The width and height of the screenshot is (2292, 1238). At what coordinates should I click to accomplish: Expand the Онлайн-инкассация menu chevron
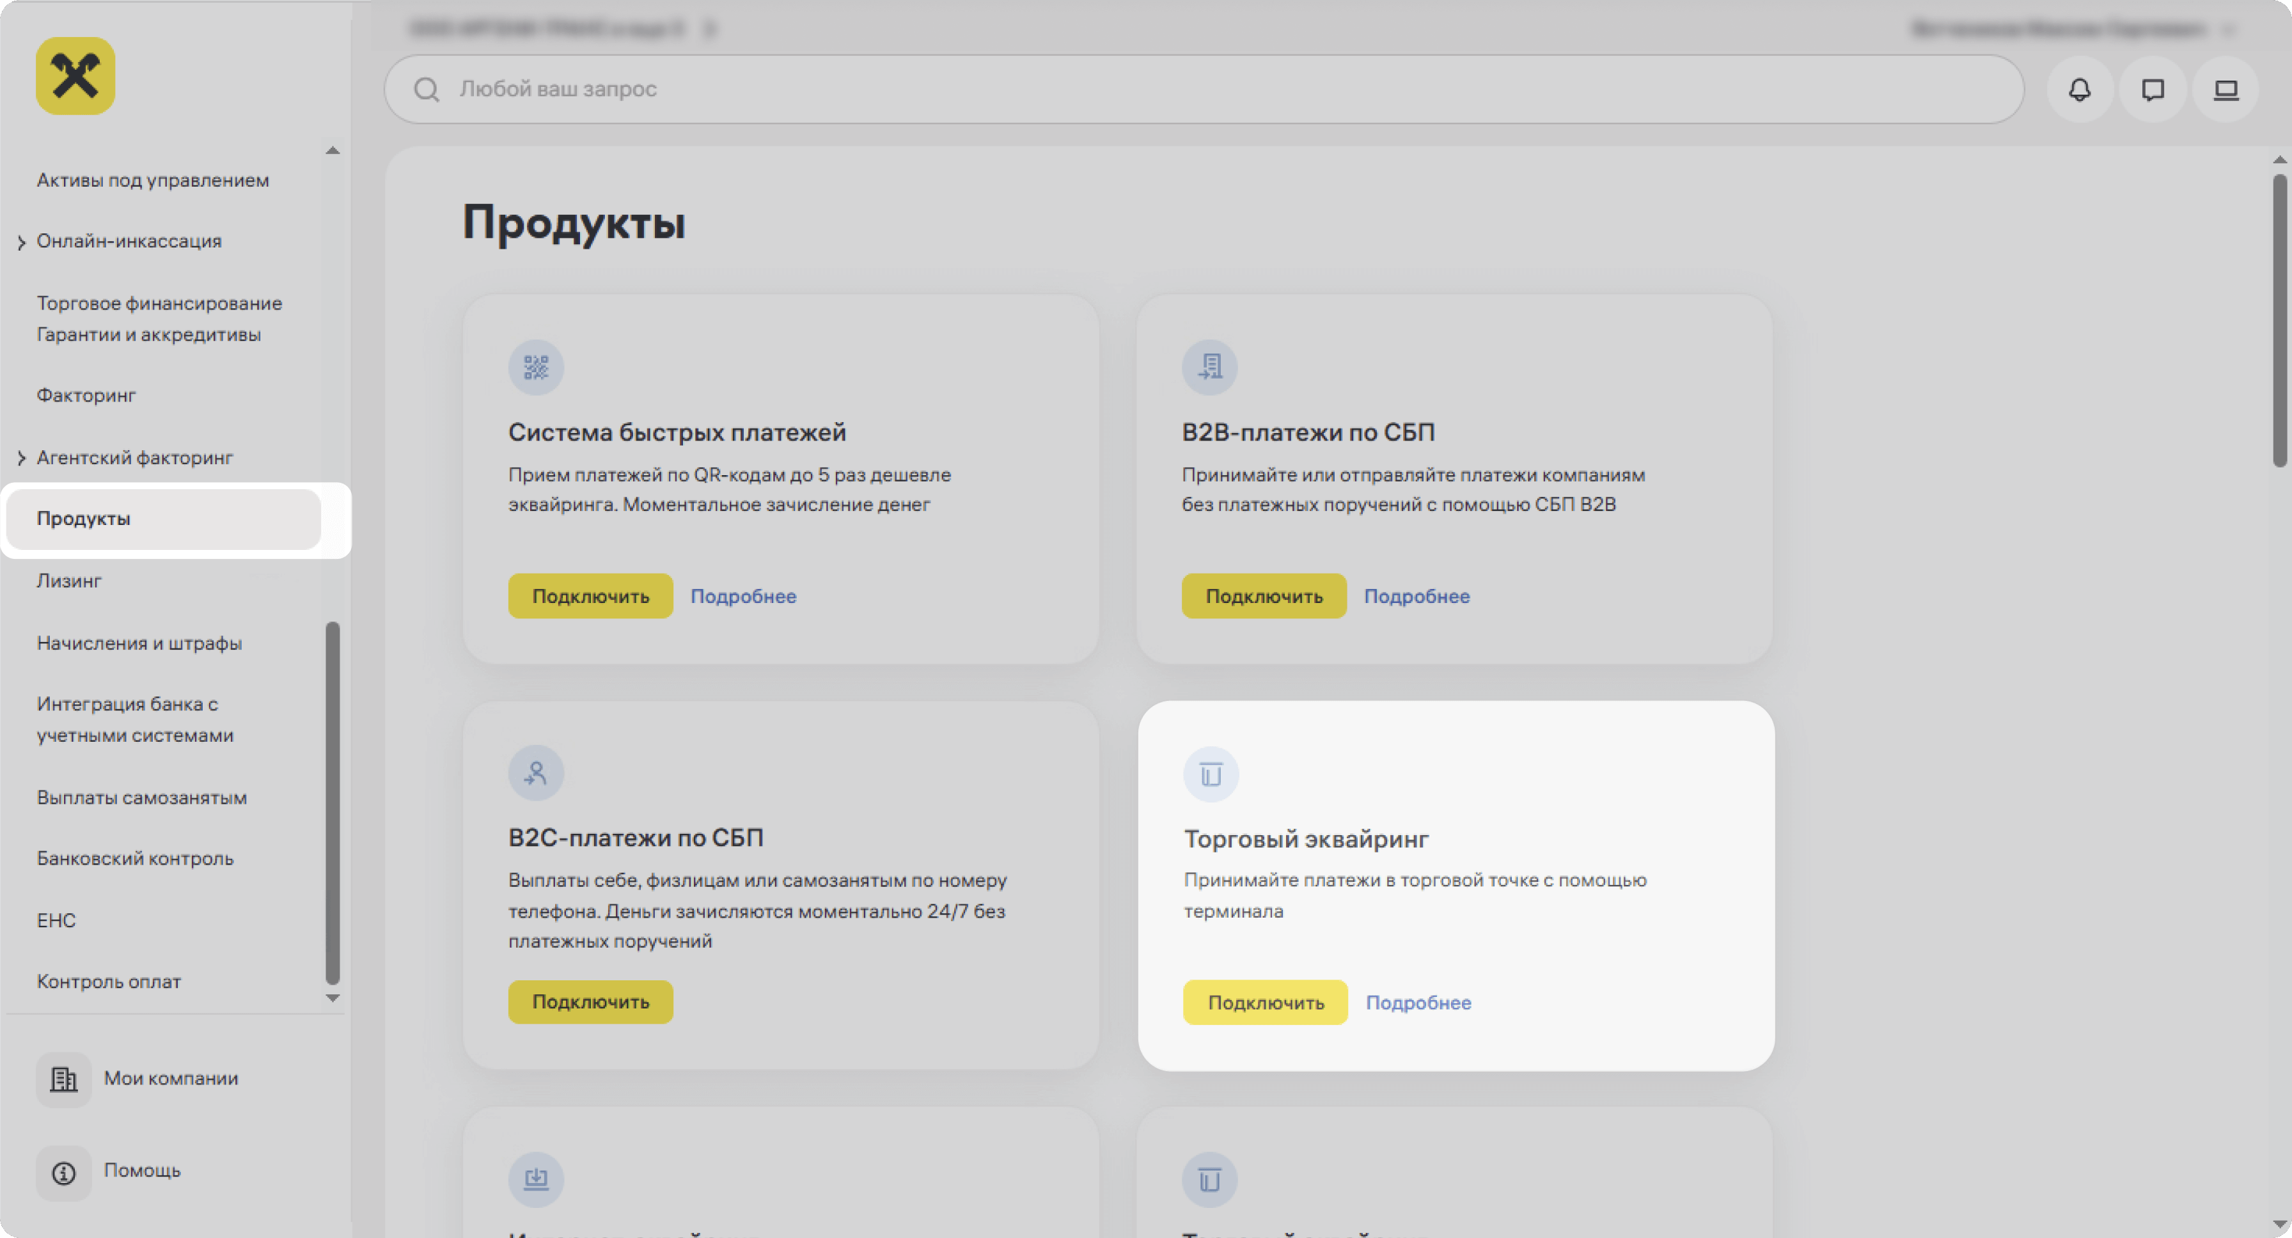point(21,242)
